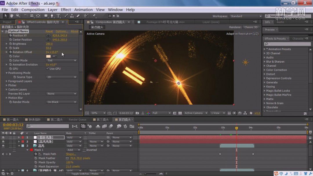Click current time indicator on timeline ruler
This screenshot has width=313, height=176.
pos(236,128)
